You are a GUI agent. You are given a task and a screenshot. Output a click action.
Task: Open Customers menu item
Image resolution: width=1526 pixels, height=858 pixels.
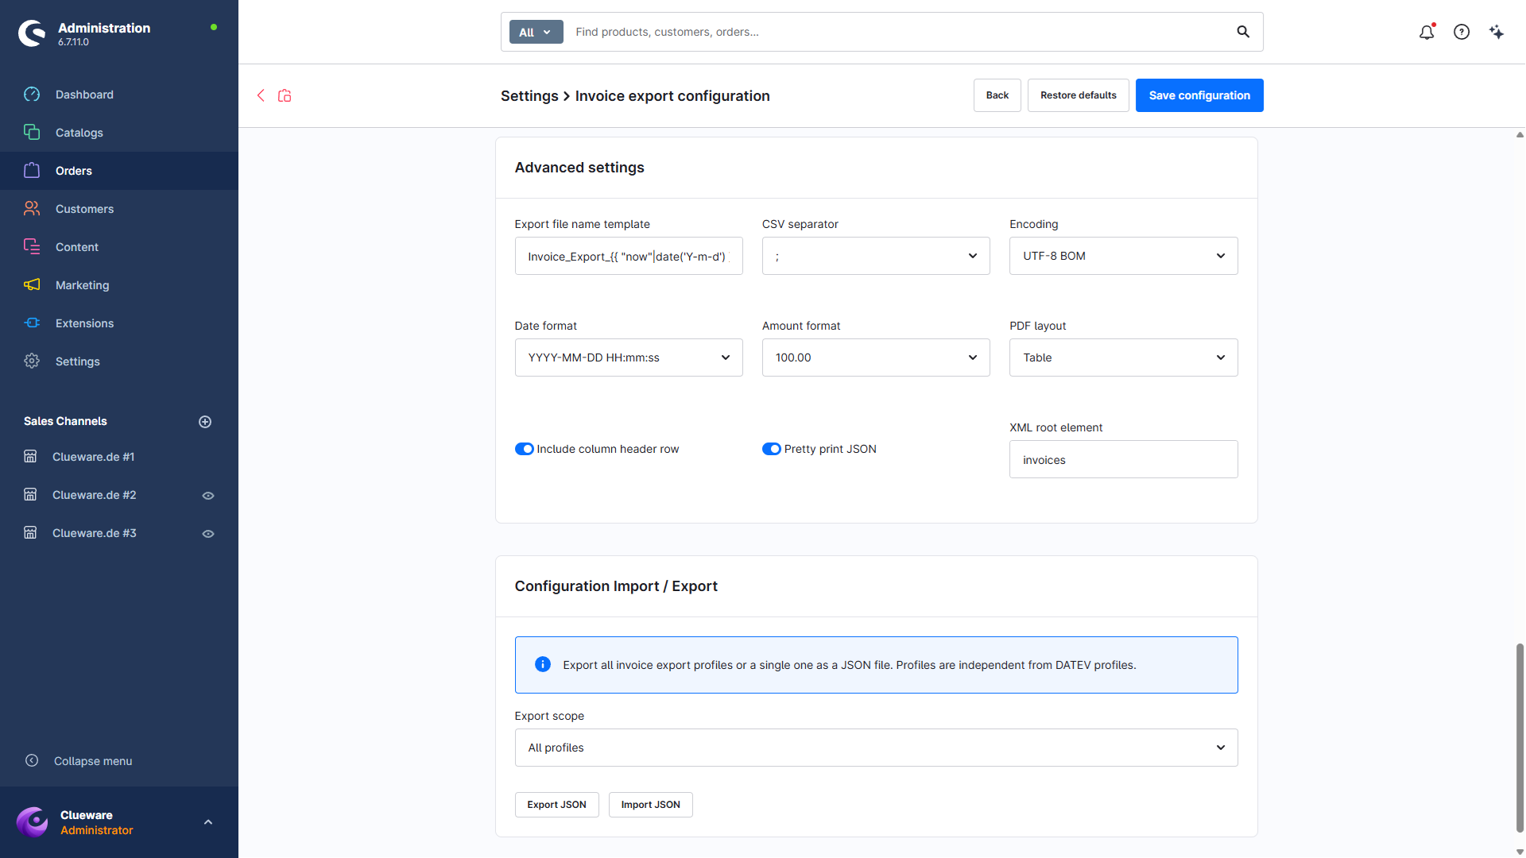(x=84, y=209)
